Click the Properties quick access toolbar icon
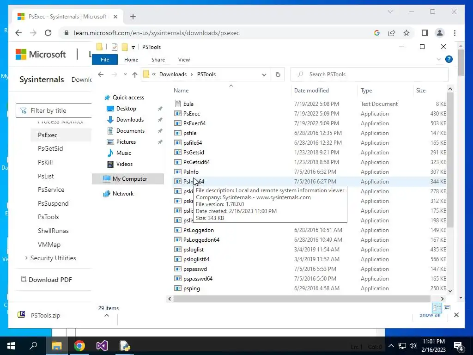 click(x=115, y=47)
